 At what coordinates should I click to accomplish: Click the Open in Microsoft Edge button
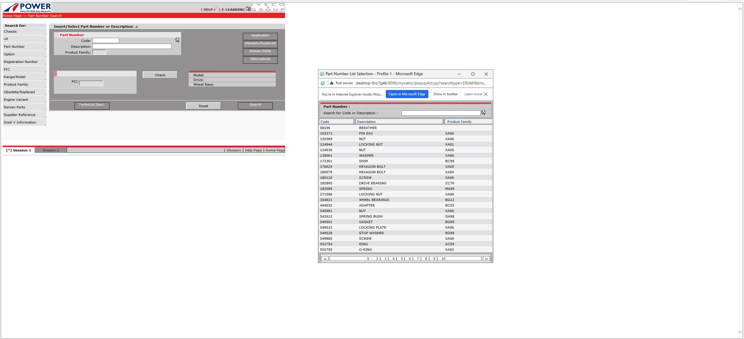407,94
